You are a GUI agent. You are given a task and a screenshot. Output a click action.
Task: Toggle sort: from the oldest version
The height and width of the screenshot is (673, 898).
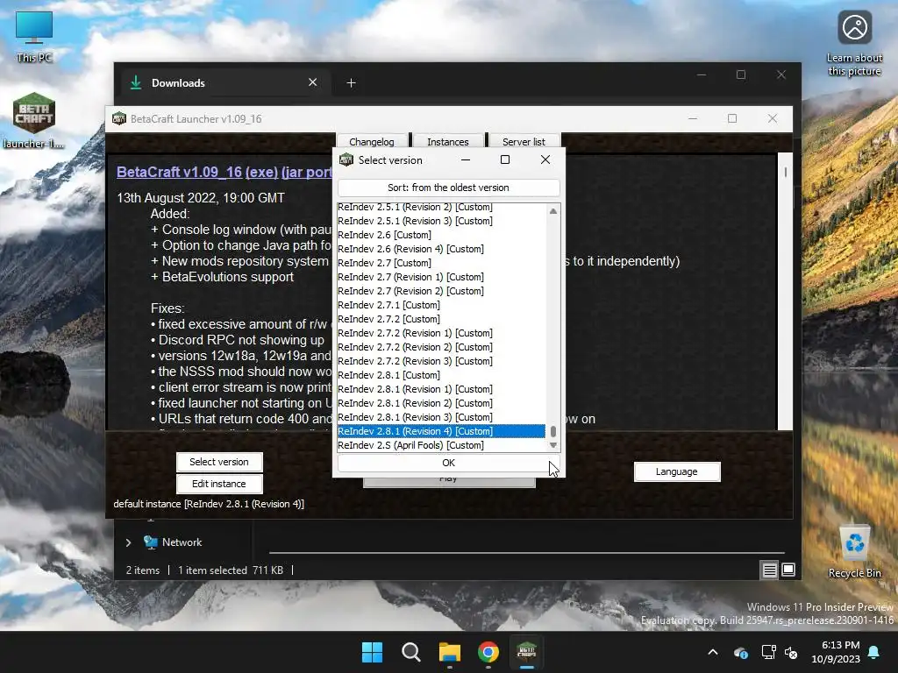pos(448,188)
